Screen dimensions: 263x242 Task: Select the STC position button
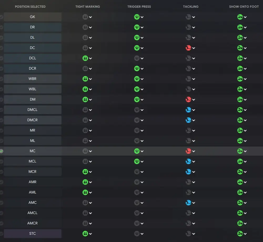[33, 233]
